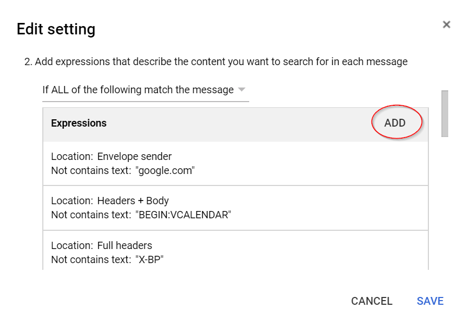
Task: Click the "Location: Headers + Body" line
Action: [x=110, y=201]
